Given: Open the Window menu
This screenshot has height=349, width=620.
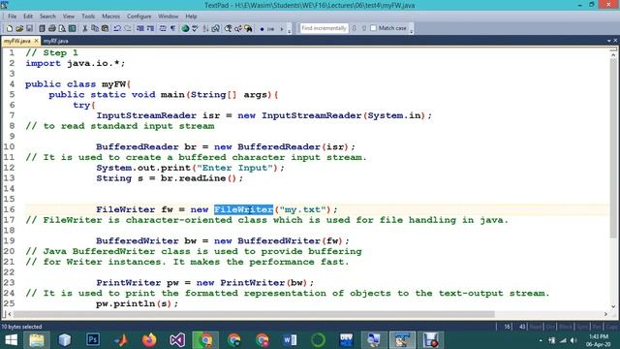Looking at the screenshot, I should pyautogui.click(x=168, y=16).
